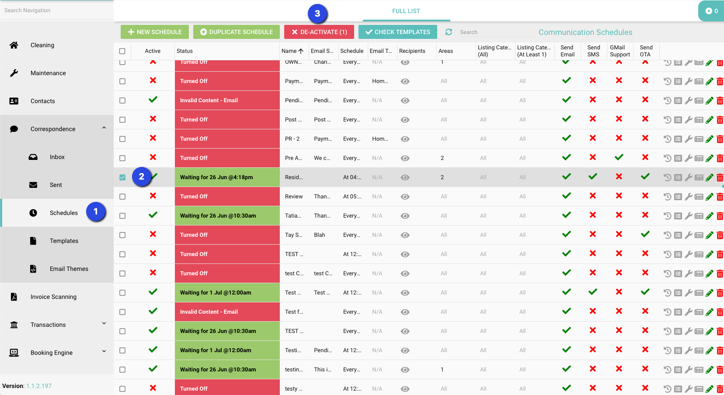Go to Templates in the sidebar

pyautogui.click(x=64, y=241)
